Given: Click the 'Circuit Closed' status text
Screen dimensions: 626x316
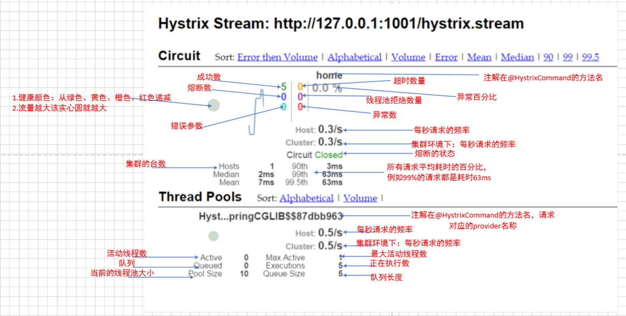Looking at the screenshot, I should (x=314, y=155).
